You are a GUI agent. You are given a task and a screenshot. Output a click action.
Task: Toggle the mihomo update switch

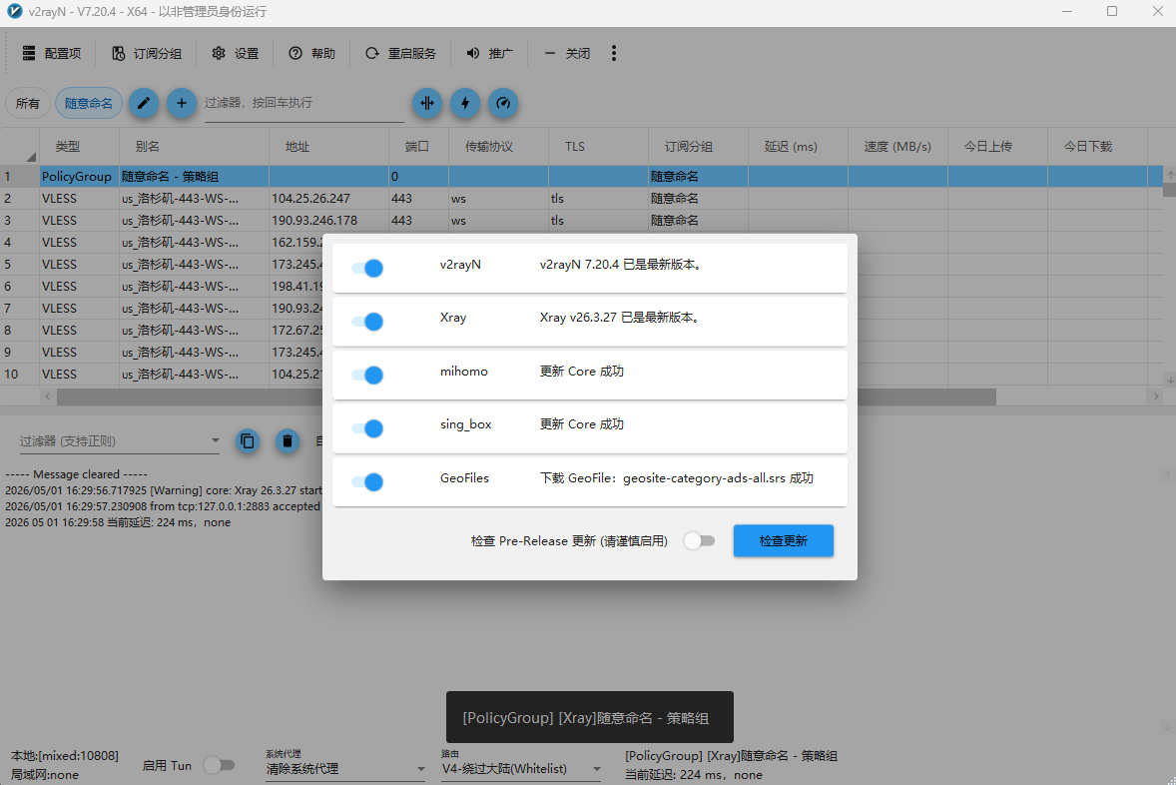point(367,375)
